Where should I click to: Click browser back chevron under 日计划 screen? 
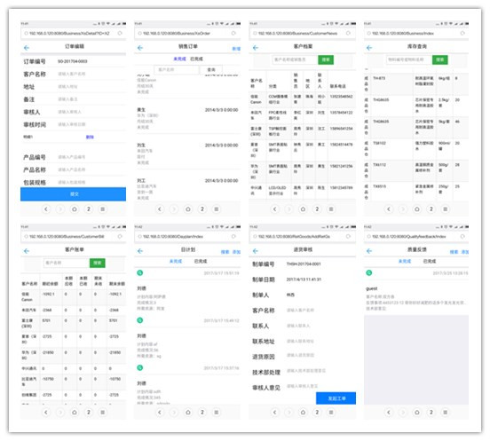coord(160,413)
